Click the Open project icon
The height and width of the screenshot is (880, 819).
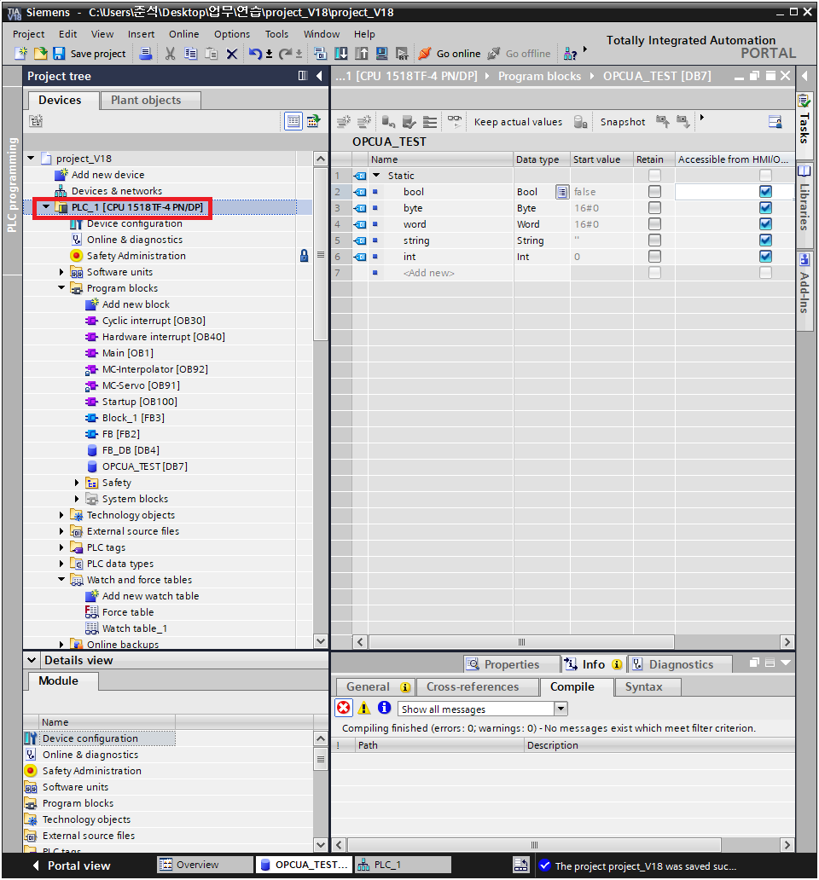40,54
